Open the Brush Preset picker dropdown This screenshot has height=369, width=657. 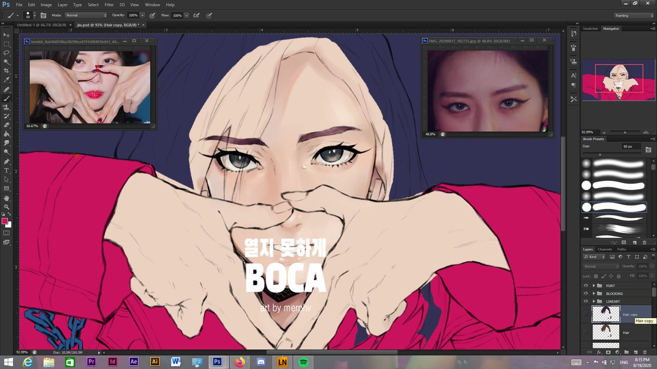coord(34,15)
